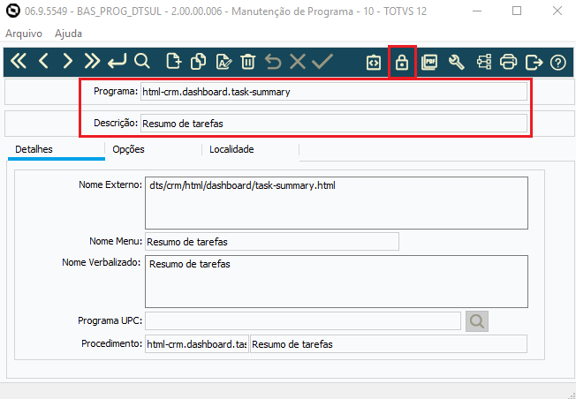Click the cancel X icon in toolbar
The width and height of the screenshot is (576, 399).
(x=298, y=61)
